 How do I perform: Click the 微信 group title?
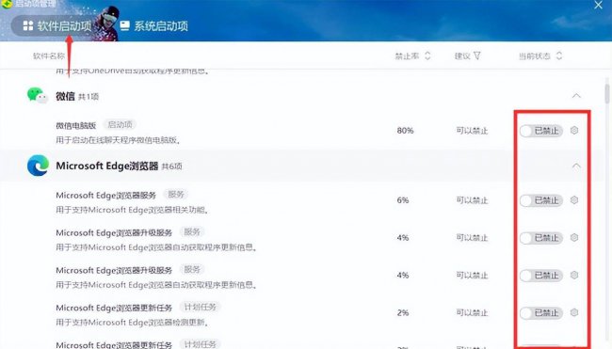(65, 96)
